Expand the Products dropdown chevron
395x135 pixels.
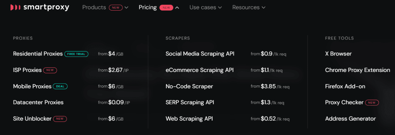127,8
